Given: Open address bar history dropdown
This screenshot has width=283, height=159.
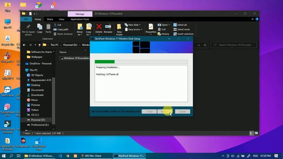Looking at the screenshot, I should (x=199, y=45).
